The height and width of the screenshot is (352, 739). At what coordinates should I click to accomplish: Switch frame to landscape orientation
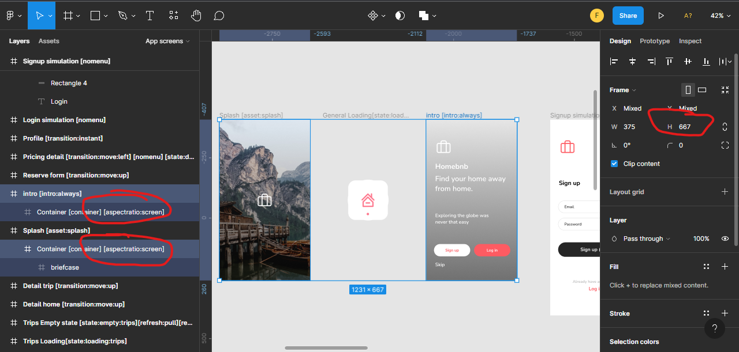[x=702, y=90]
